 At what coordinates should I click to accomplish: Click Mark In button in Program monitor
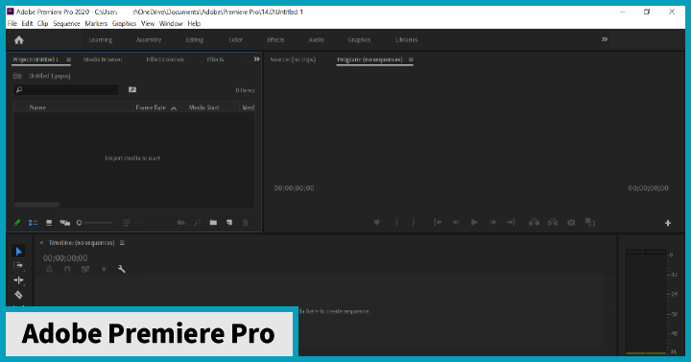(396, 222)
